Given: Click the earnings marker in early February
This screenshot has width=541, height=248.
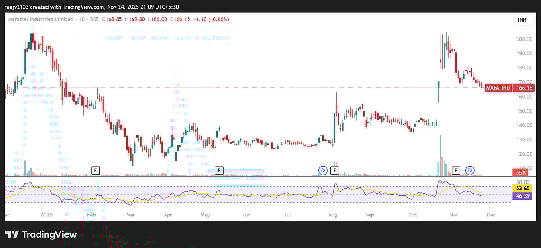Looking at the screenshot, I should 95,170.
